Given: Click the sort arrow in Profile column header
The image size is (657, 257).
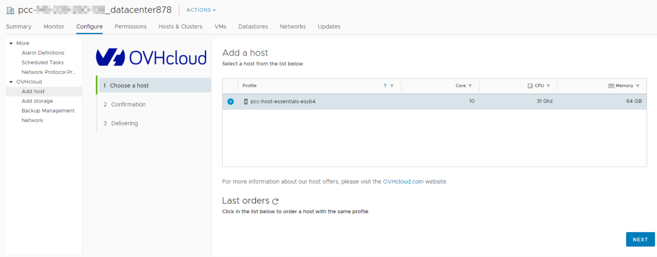Looking at the screenshot, I should pyautogui.click(x=385, y=86).
